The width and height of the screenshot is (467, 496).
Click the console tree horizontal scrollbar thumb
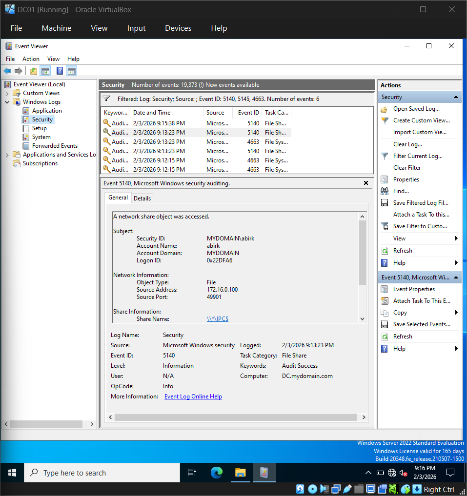coord(46,424)
